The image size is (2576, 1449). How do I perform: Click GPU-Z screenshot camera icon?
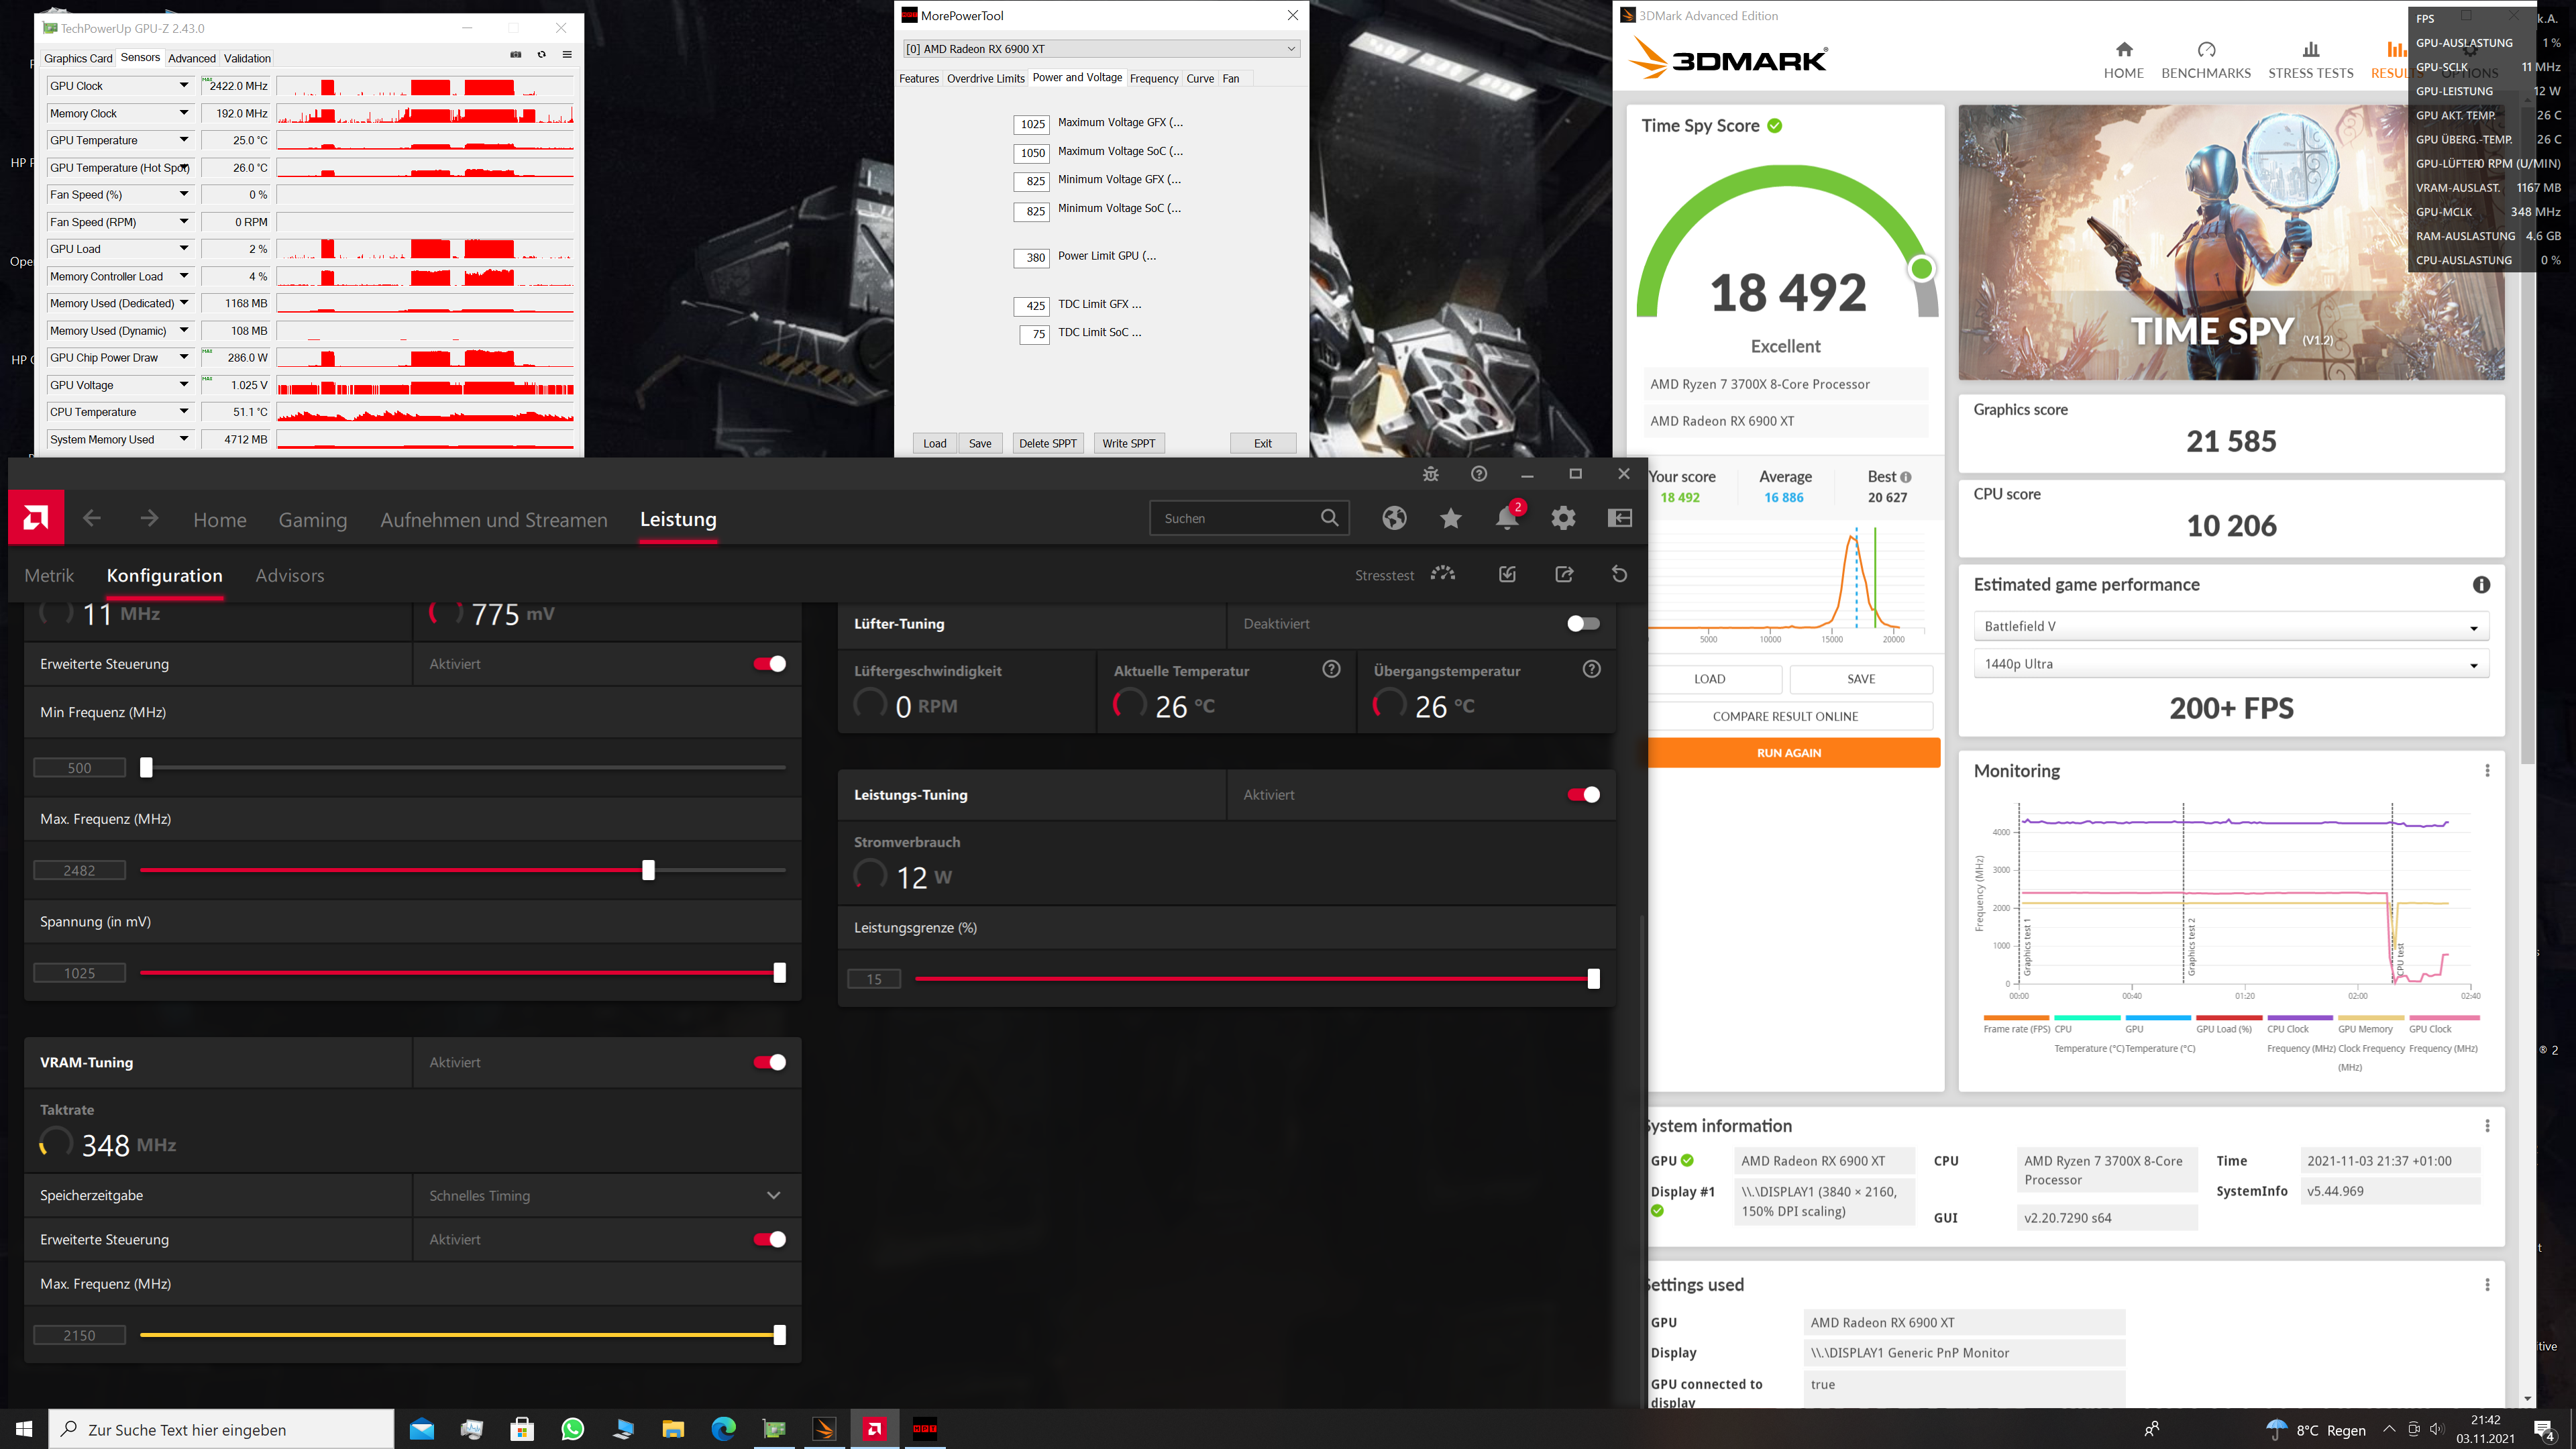[516, 55]
